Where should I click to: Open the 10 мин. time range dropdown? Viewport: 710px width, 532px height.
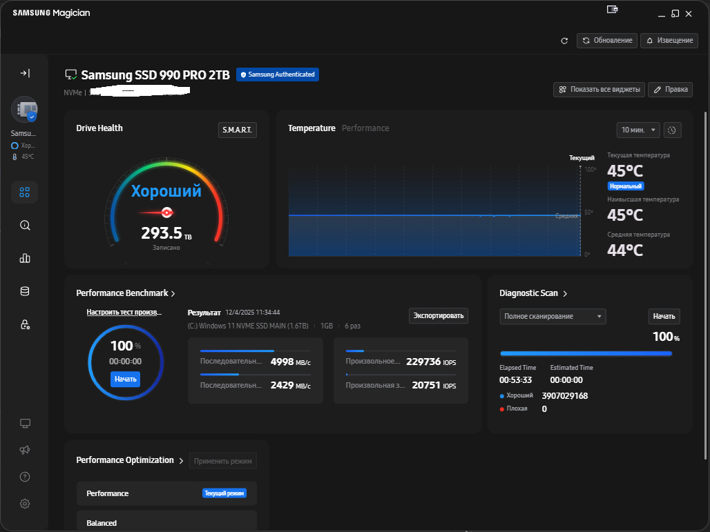637,130
